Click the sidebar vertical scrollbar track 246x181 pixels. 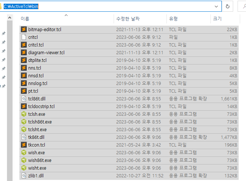(x=10, y=100)
